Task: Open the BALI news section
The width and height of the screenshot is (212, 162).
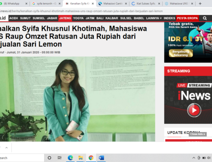Action: pyautogui.click(x=100, y=18)
